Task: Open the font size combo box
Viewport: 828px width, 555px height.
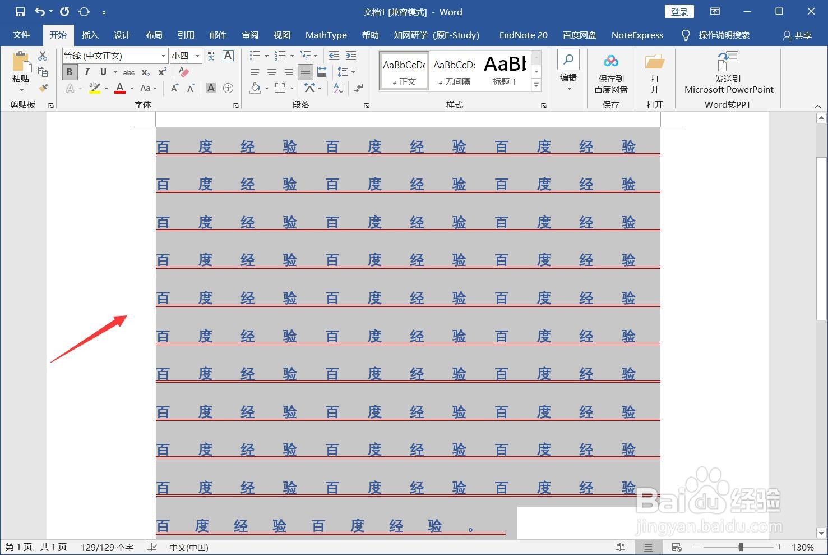Action: (186, 56)
